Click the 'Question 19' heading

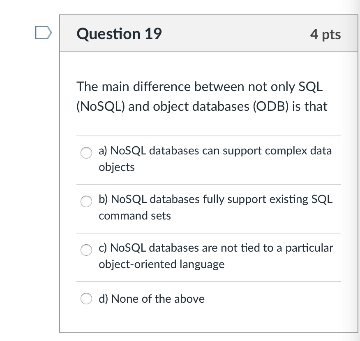click(119, 34)
